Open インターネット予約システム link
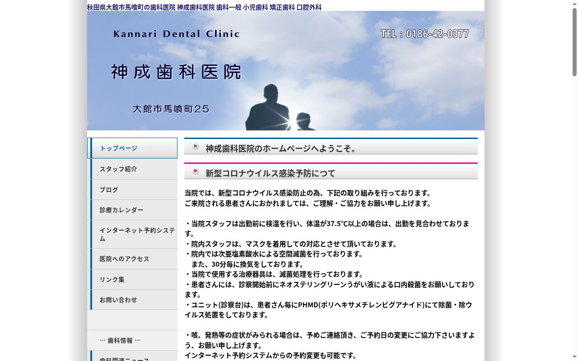This screenshot has width=578, height=361. click(132, 234)
